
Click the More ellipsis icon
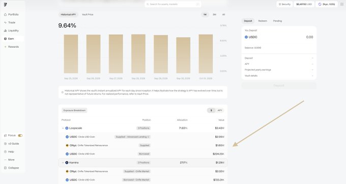pyautogui.click(x=5, y=160)
